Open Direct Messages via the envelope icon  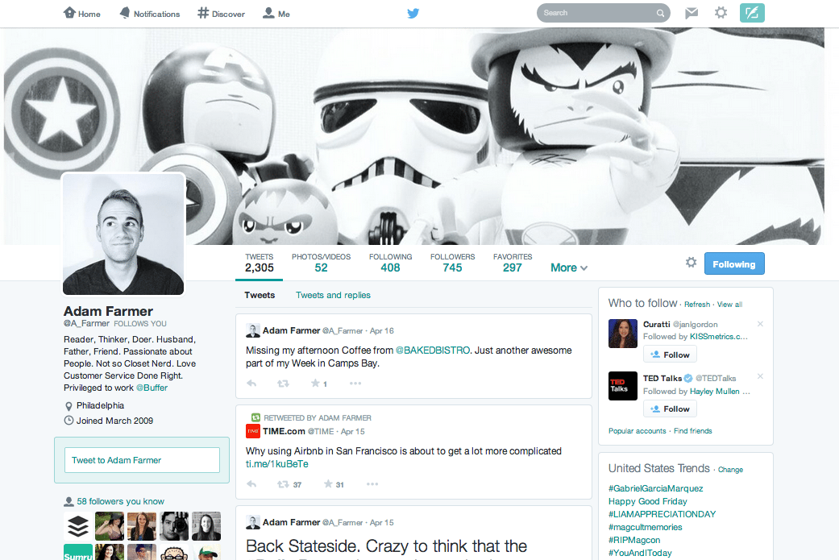(x=691, y=13)
